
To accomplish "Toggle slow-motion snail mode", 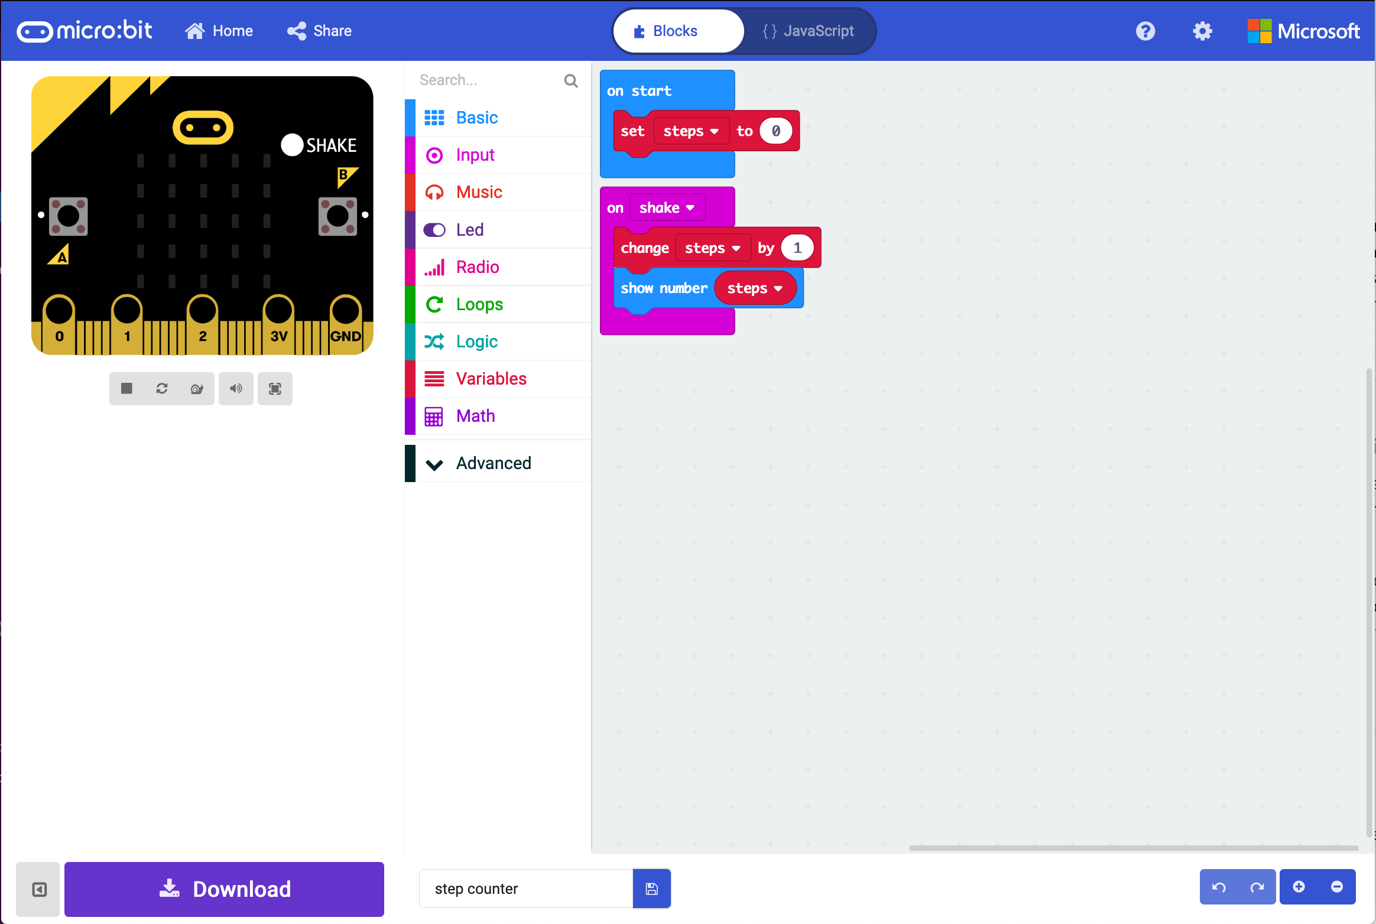I will (x=197, y=388).
